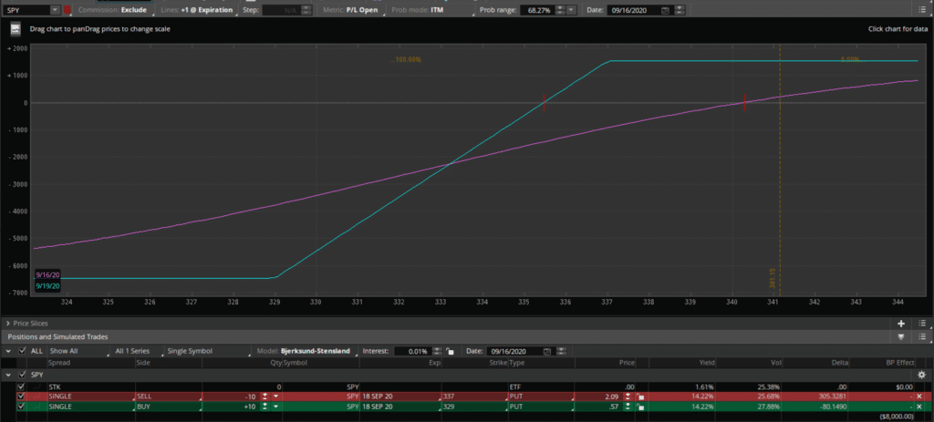Open the SPY group settings gear
The width and height of the screenshot is (934, 422).
(921, 375)
